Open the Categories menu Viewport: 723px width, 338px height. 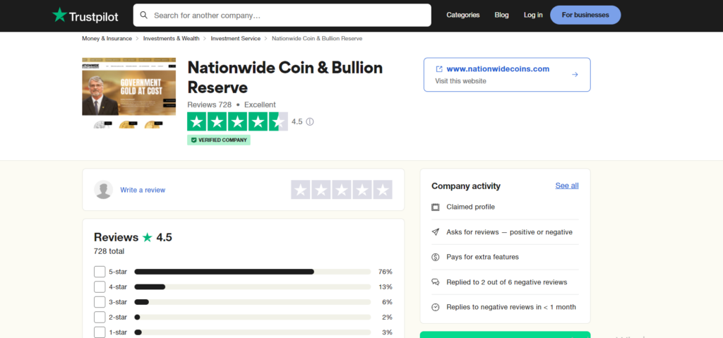tap(463, 16)
